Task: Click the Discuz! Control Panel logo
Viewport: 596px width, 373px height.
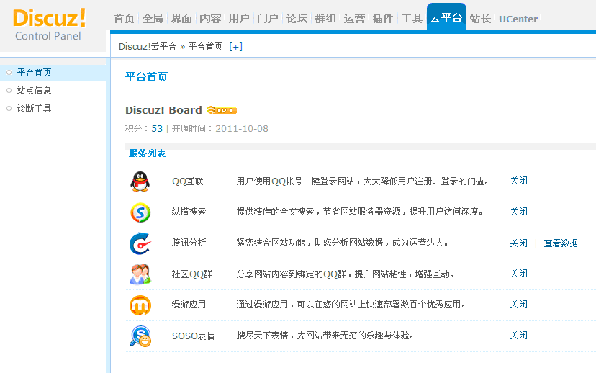Action: click(49, 24)
